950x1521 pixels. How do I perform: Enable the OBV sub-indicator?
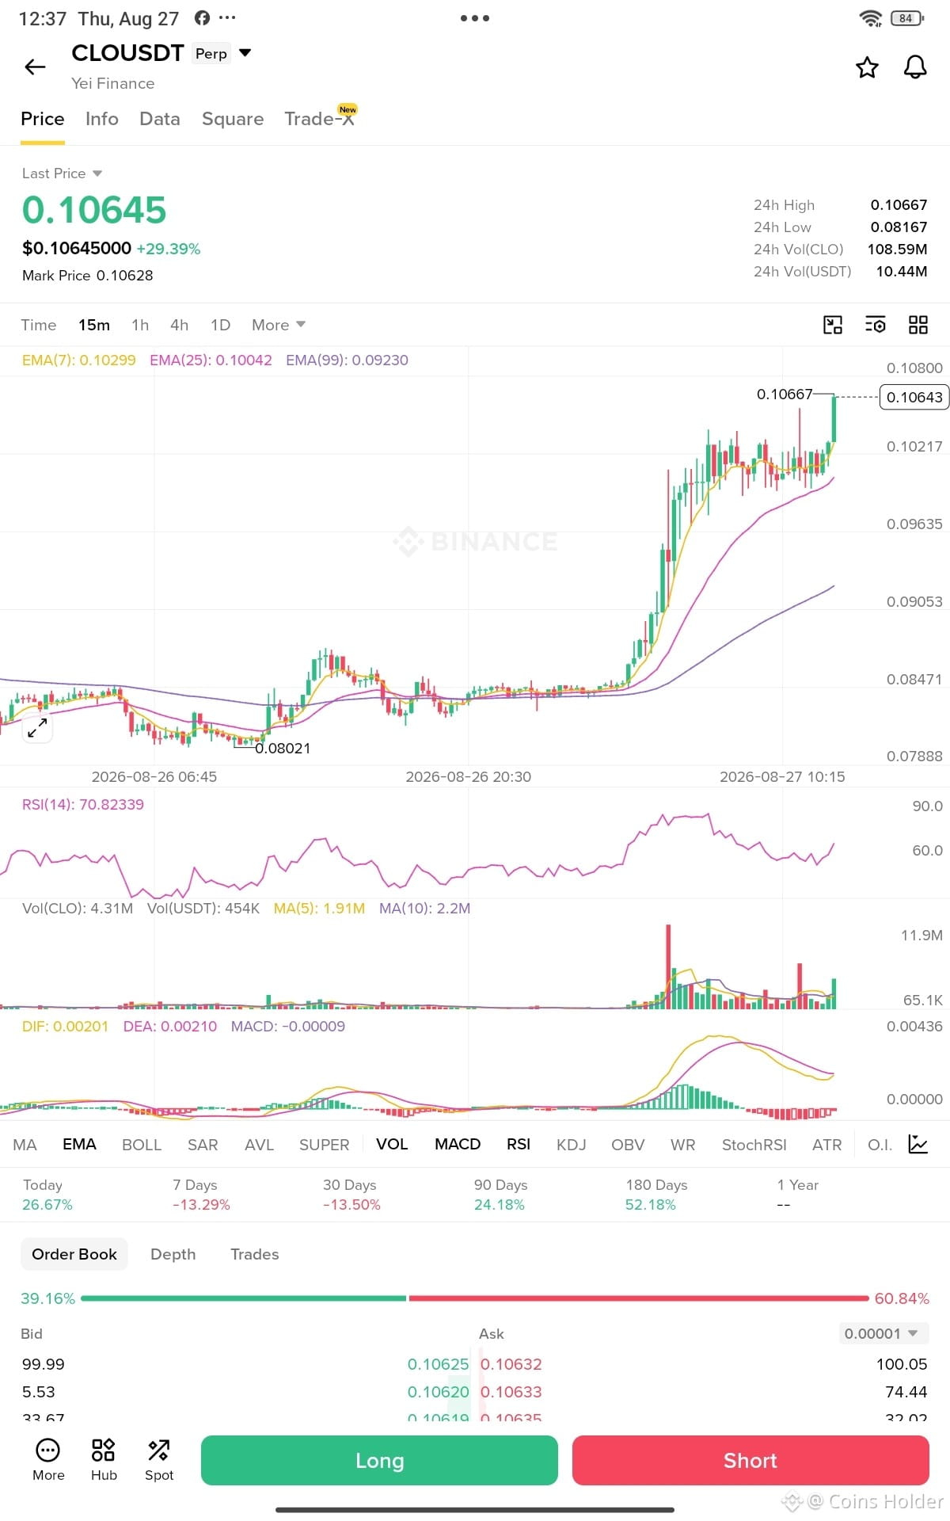click(628, 1145)
